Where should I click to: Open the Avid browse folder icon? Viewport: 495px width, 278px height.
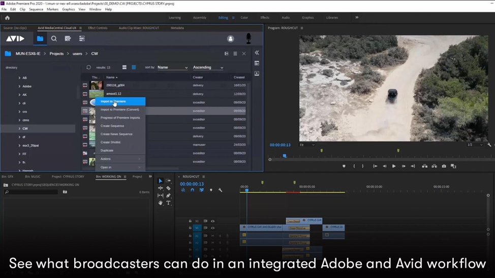(x=40, y=39)
